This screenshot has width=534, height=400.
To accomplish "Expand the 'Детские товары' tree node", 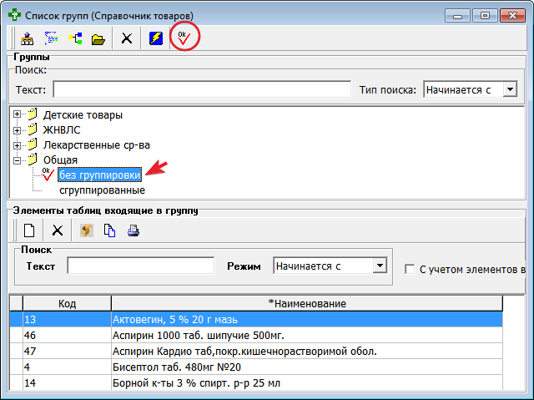I will click(17, 114).
